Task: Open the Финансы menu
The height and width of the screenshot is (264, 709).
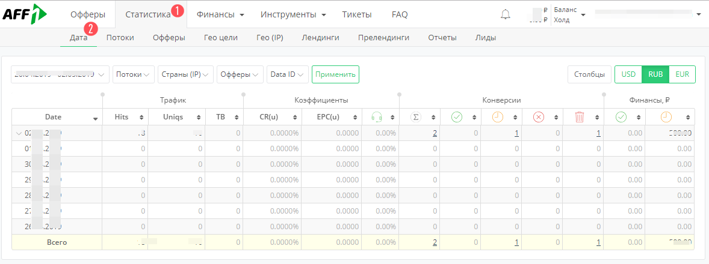Action: pos(220,14)
